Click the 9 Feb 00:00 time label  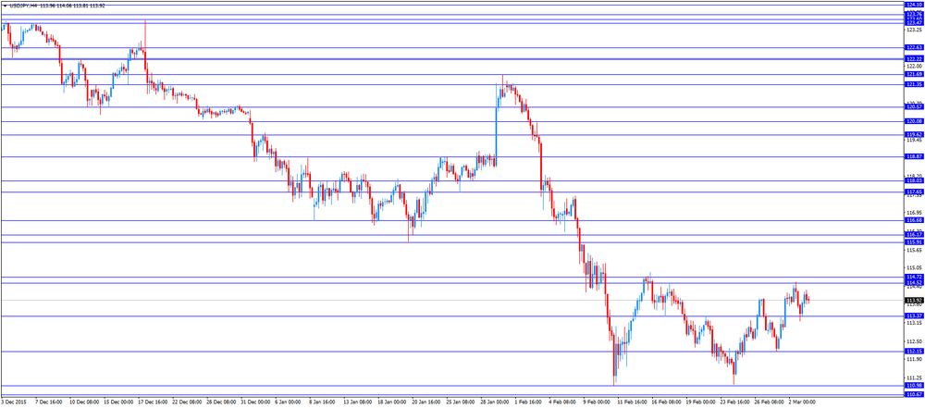pyautogui.click(x=597, y=402)
